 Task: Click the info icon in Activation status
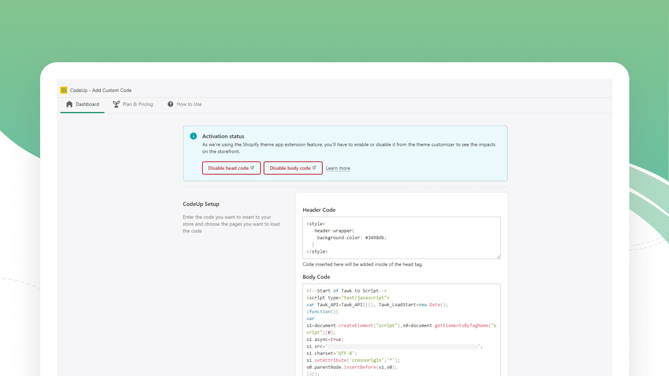[193, 136]
